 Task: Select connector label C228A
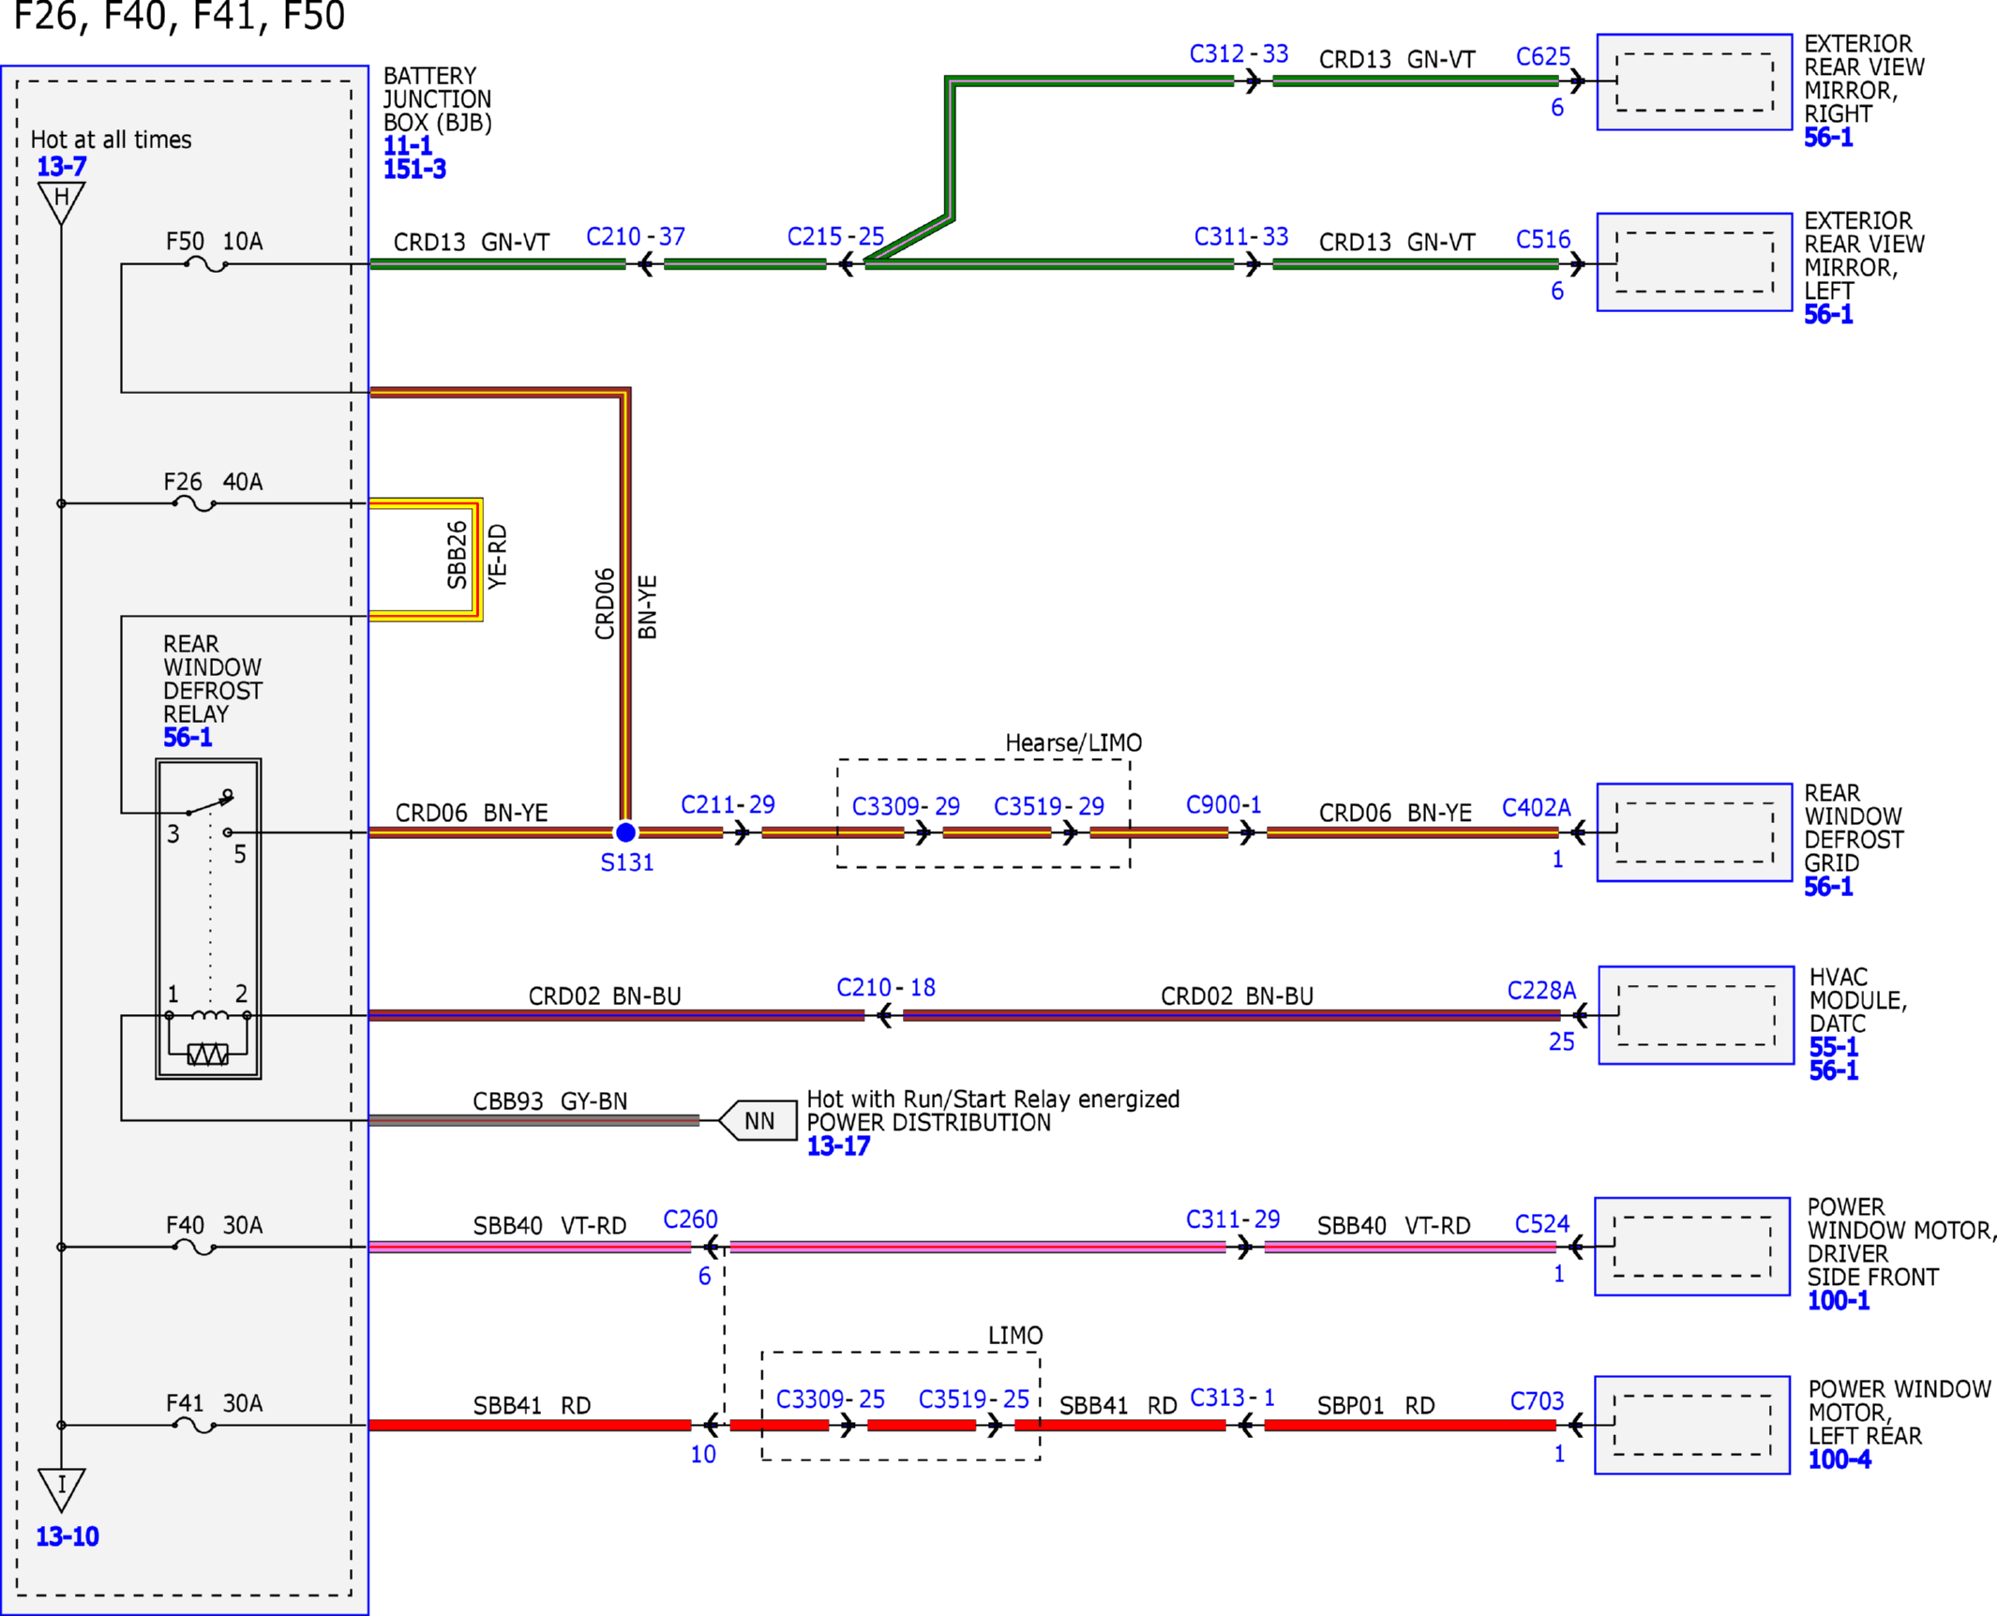(x=1541, y=990)
